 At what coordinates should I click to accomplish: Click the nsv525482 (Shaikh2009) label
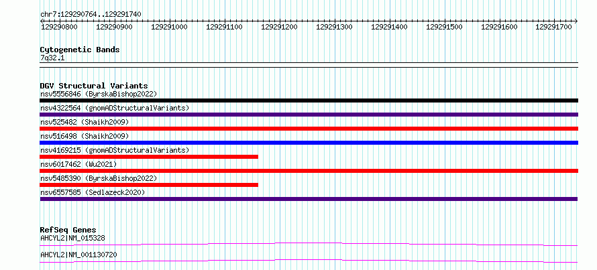[x=85, y=122]
